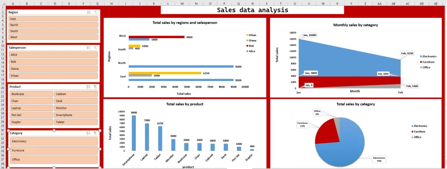Image resolution: width=447 pixels, height=169 pixels.
Task: Click data label Feb, 9250
Action: click(407, 53)
